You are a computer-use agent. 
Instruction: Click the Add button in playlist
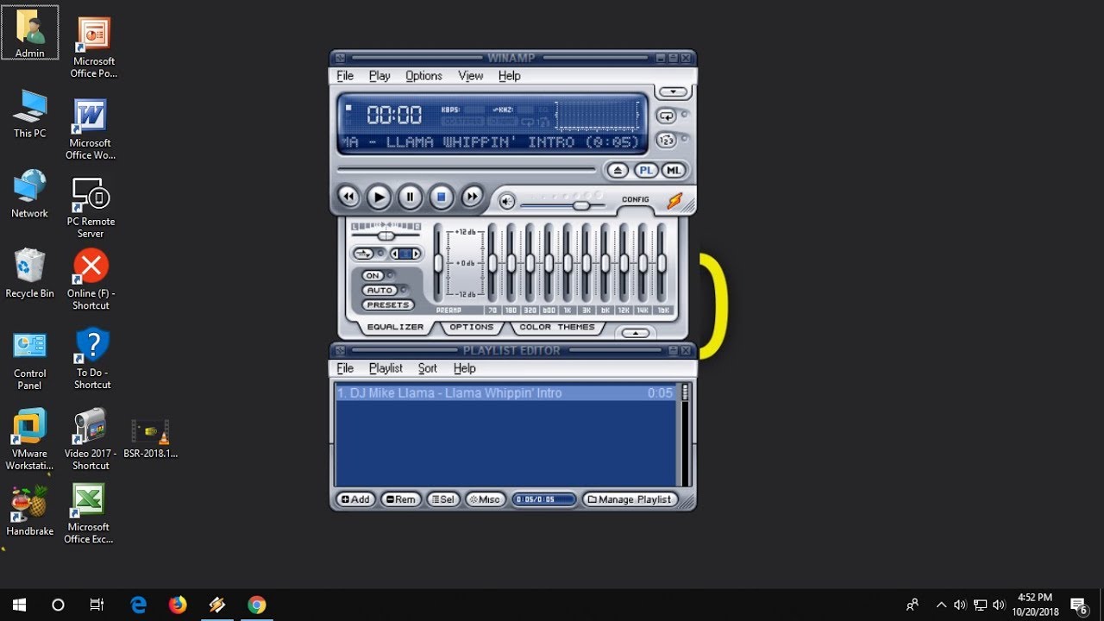[x=354, y=499]
